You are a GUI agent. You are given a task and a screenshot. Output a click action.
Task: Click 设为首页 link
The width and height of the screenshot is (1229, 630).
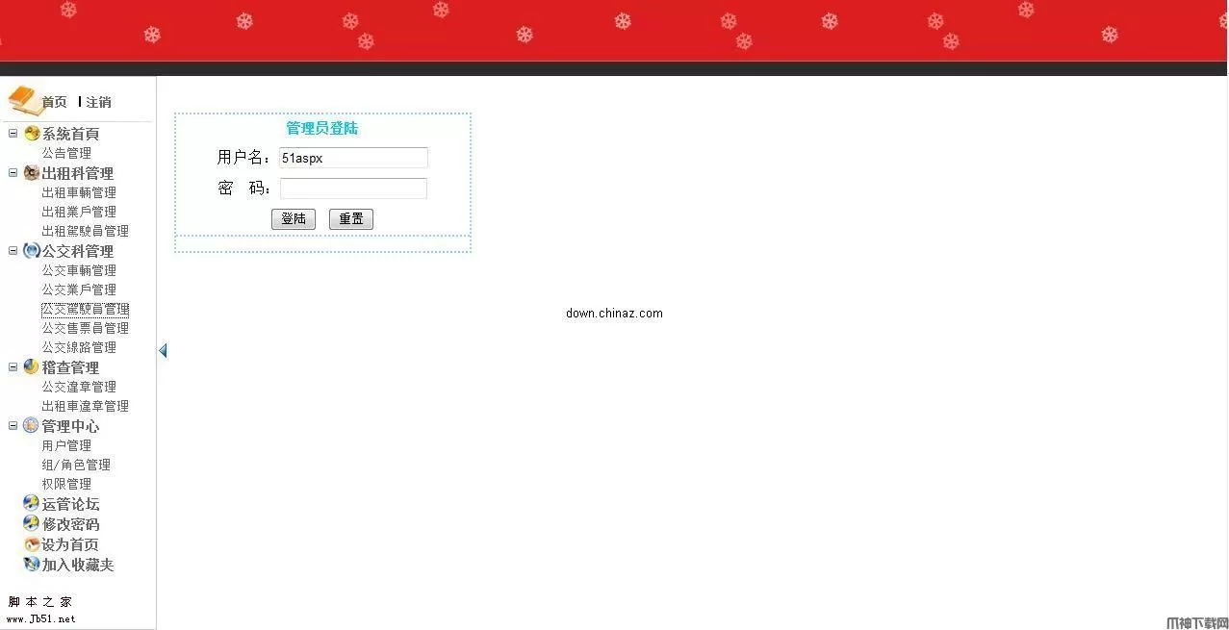(70, 544)
